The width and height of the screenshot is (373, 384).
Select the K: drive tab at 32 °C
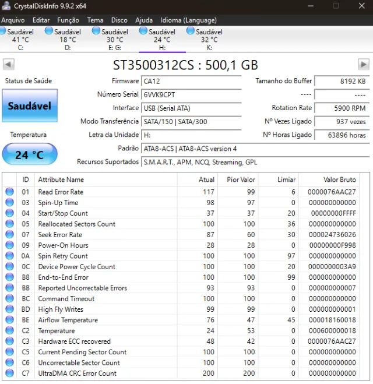tap(209, 39)
